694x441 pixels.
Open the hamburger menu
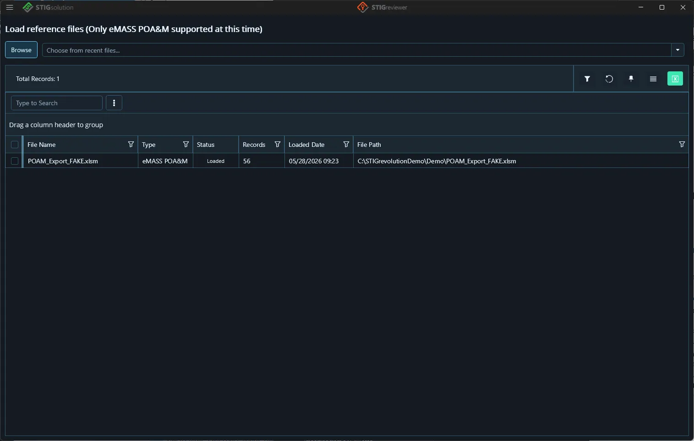pos(10,7)
